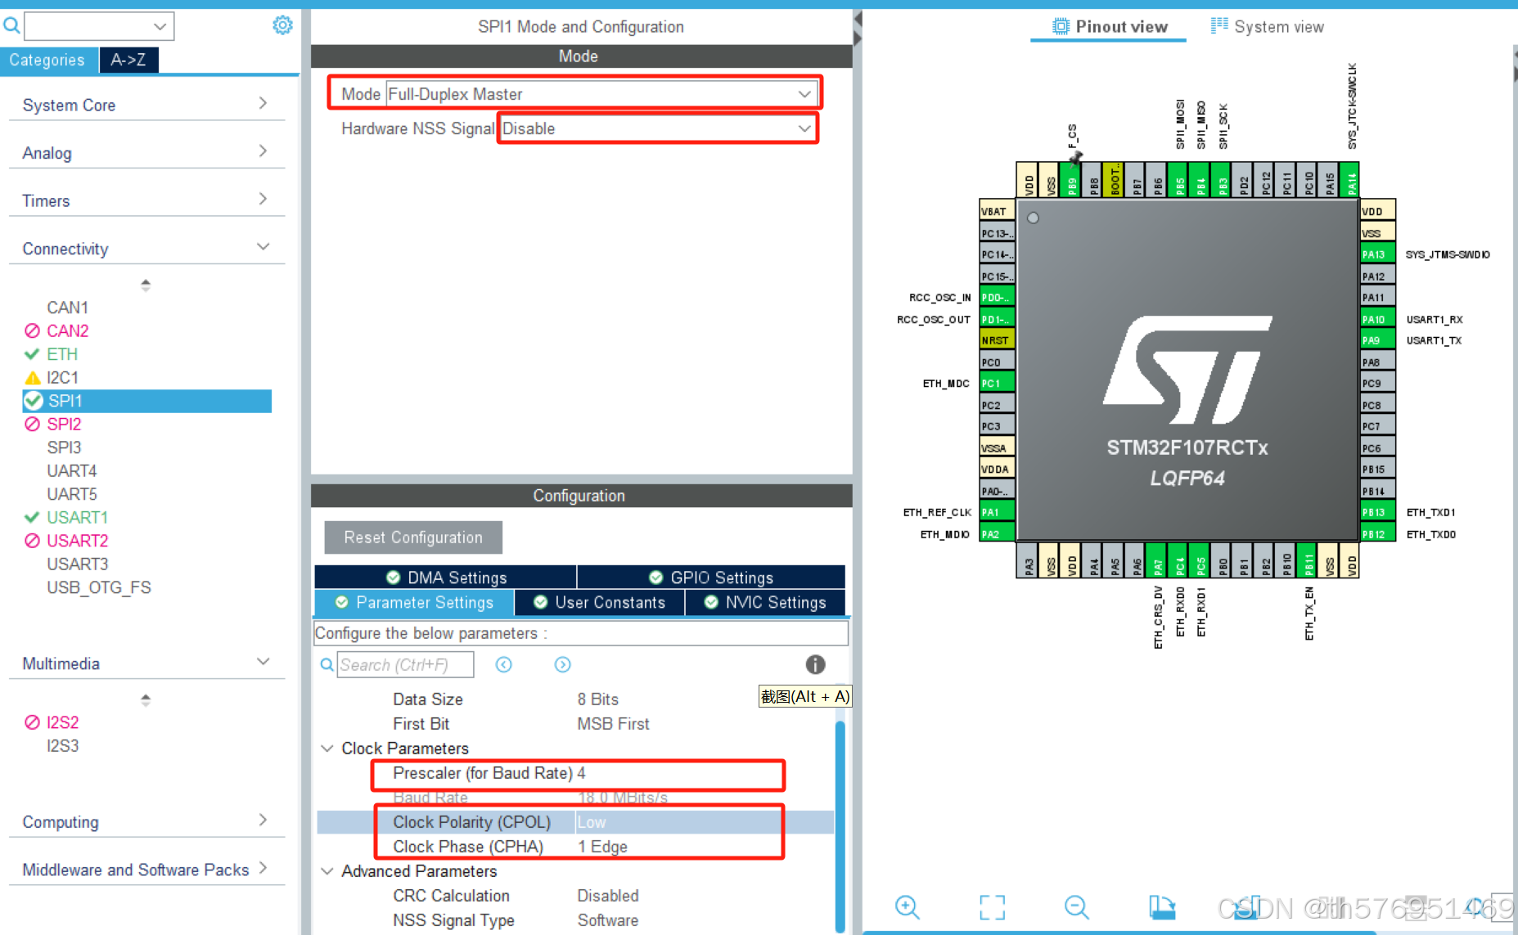Screen dimensions: 1518x935
Task: Click the zoom in icon below the pinout
Action: point(907,906)
